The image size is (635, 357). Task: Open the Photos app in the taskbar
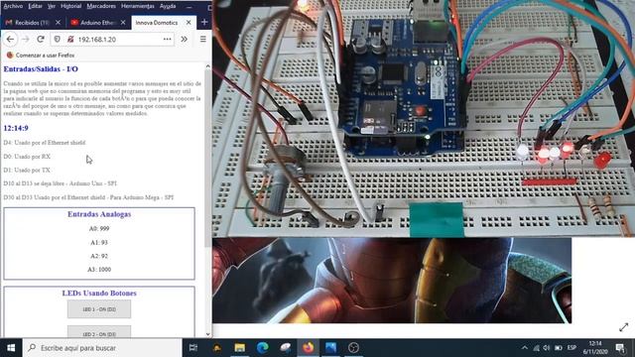coord(330,348)
